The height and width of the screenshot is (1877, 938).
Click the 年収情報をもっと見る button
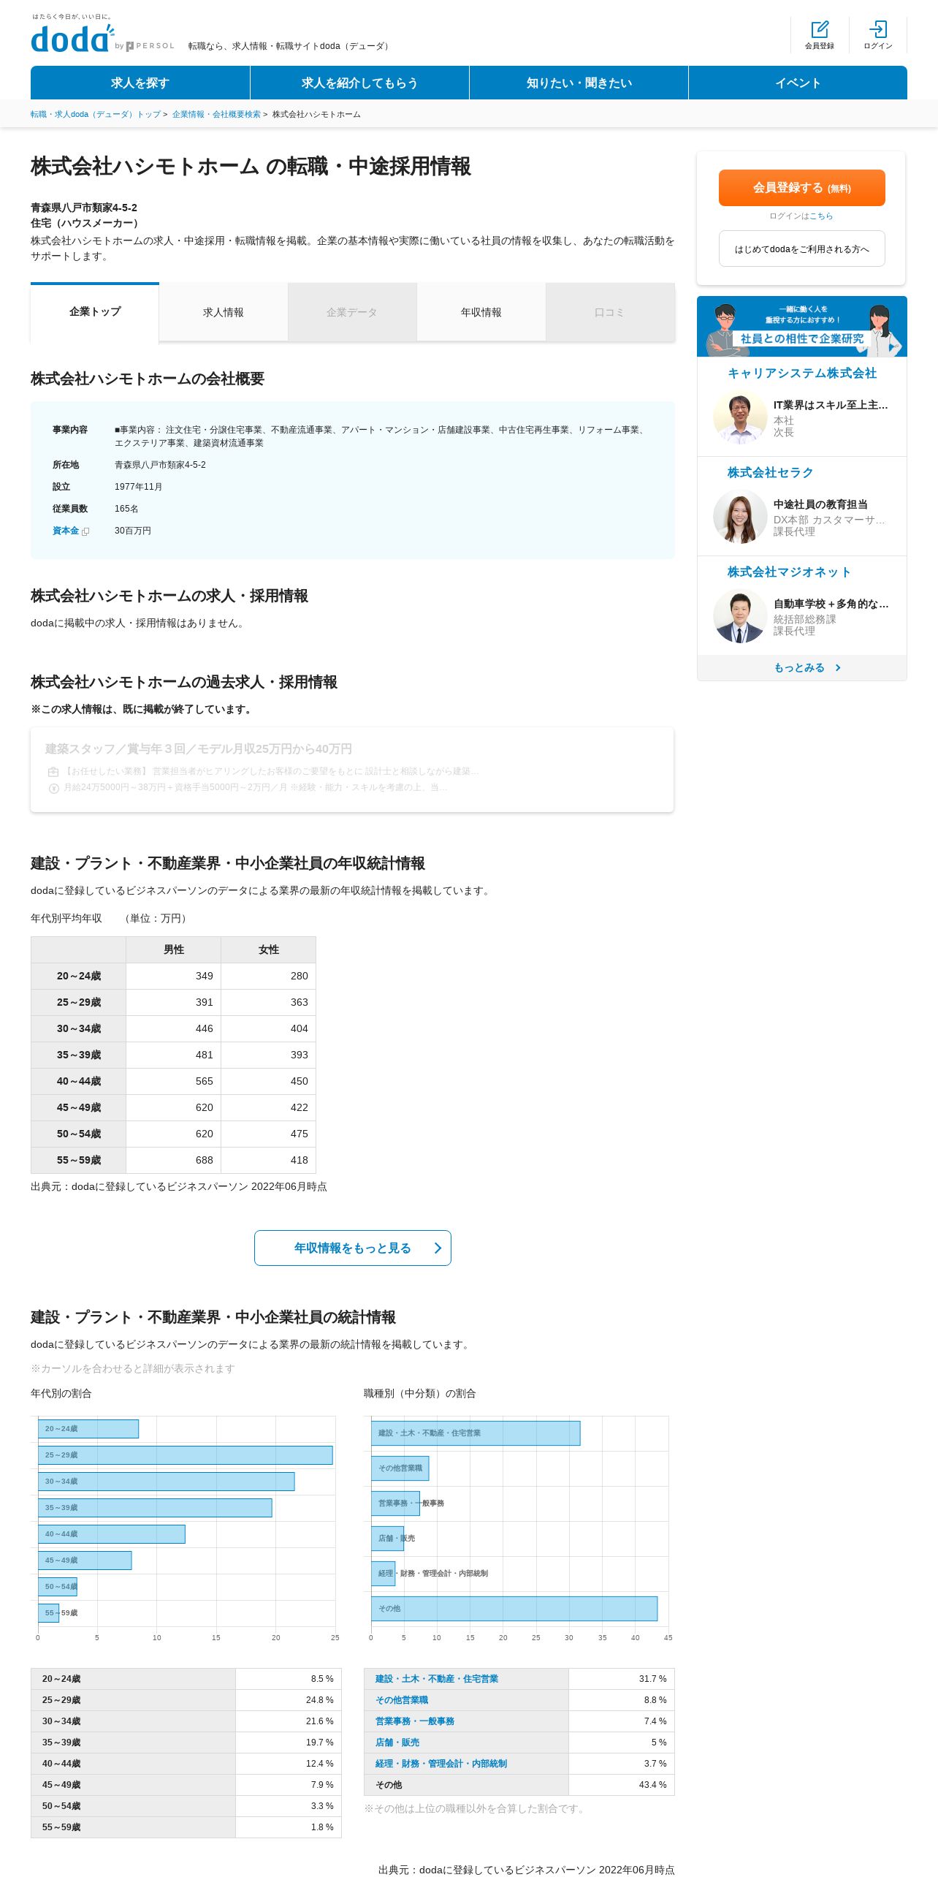[x=353, y=1248]
